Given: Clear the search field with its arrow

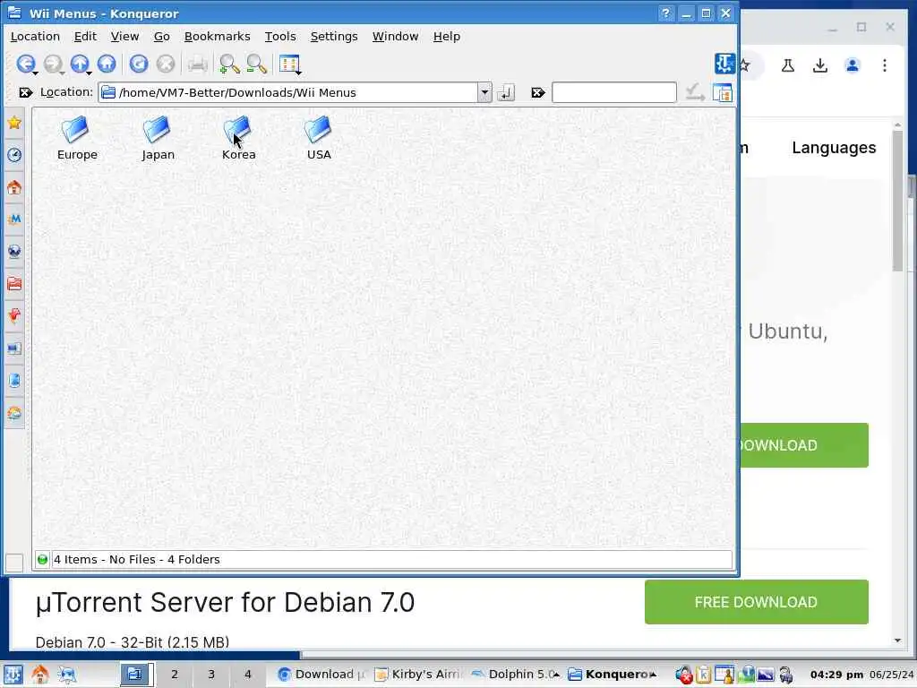Looking at the screenshot, I should click(x=538, y=92).
